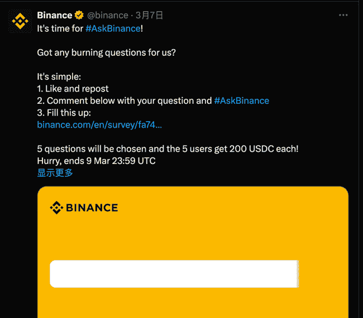Click the white bar in the image
The image size is (363, 318).
click(175, 274)
